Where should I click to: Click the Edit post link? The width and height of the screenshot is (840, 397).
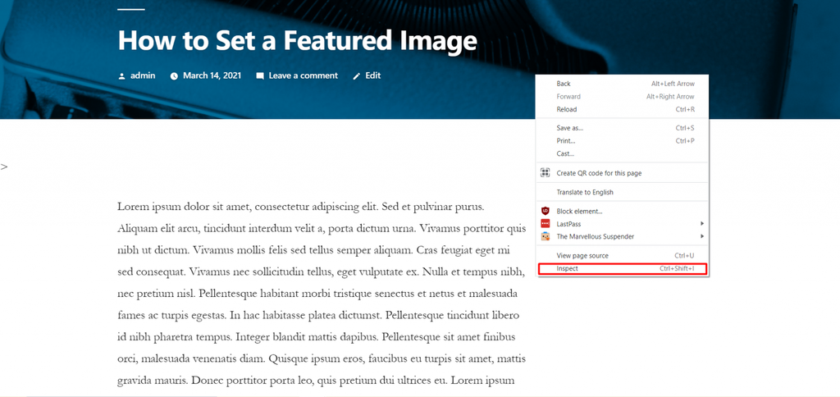[x=373, y=75]
